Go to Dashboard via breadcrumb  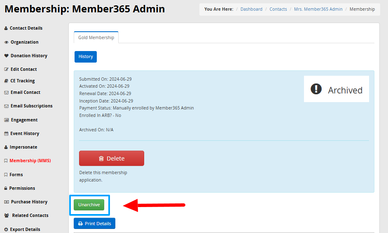(251, 9)
